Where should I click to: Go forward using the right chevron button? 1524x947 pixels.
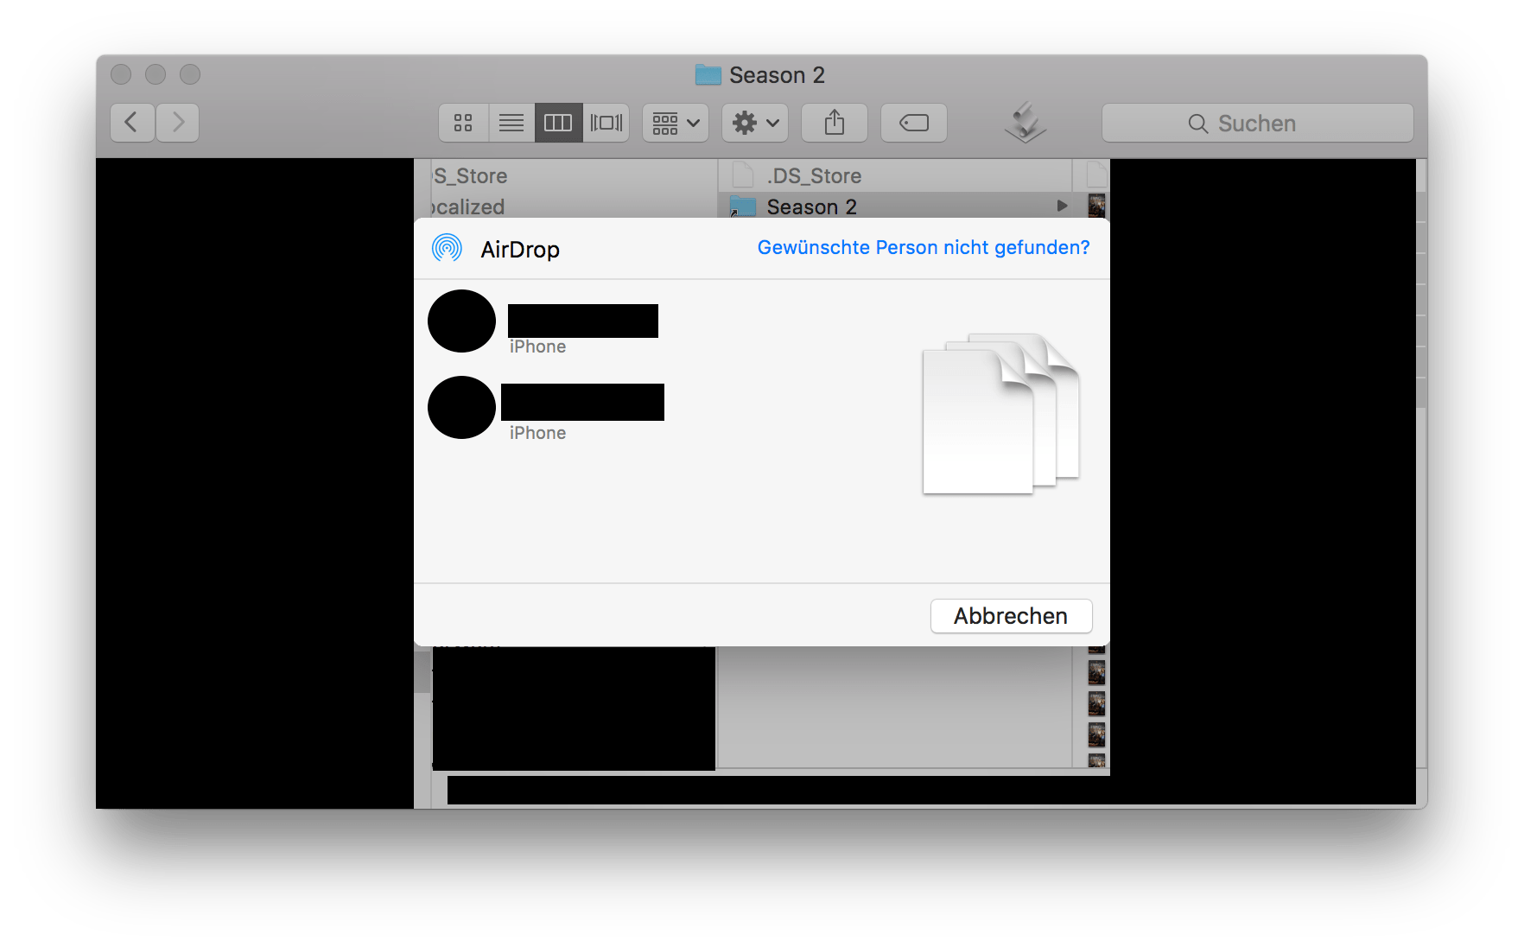(178, 123)
